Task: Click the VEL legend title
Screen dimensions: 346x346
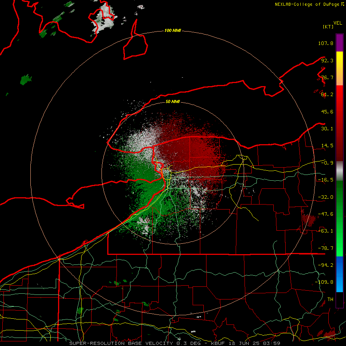Action: (338, 23)
